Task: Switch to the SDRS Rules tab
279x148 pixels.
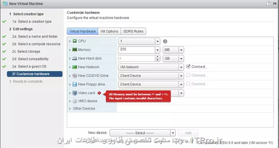Action: pyautogui.click(x=133, y=31)
